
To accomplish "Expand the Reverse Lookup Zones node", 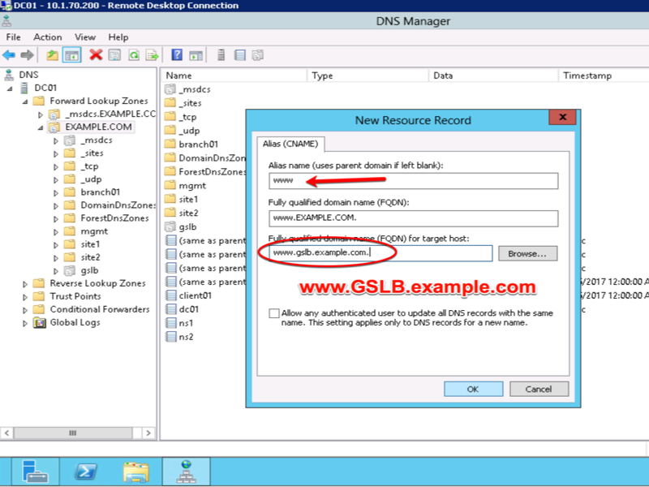I will 25,284.
